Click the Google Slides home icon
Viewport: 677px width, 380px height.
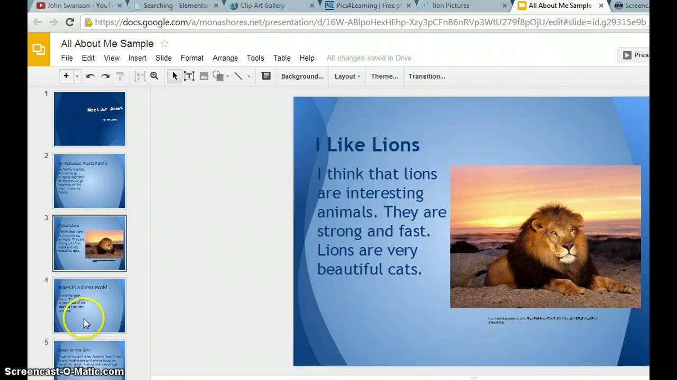[x=39, y=49]
